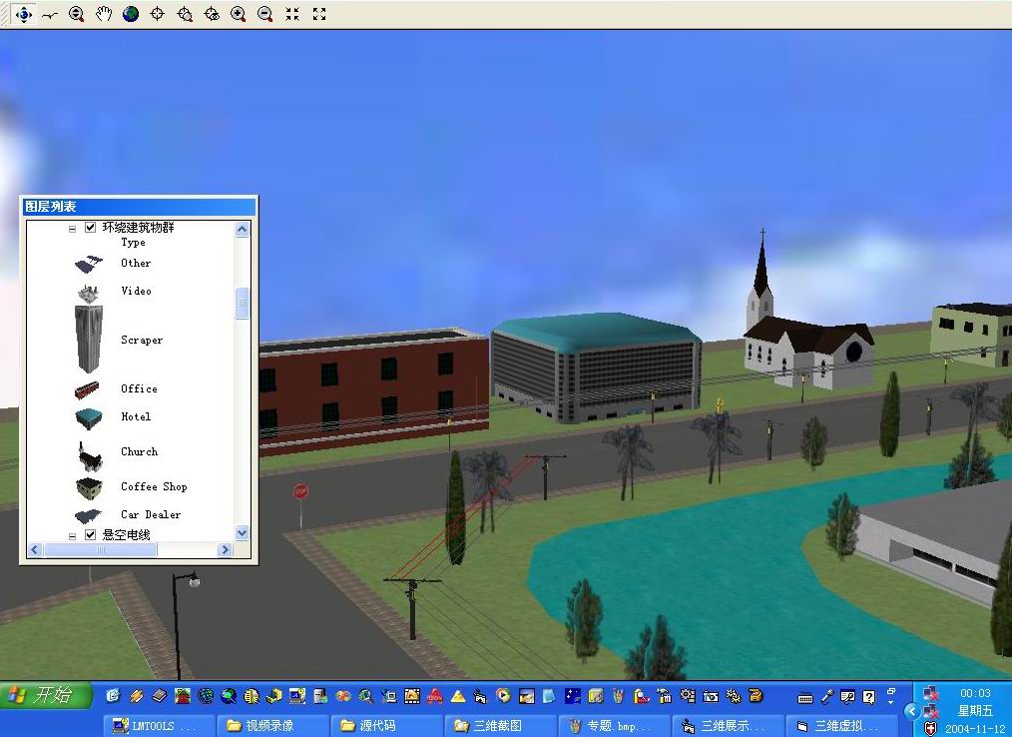The height and width of the screenshot is (737, 1012).
Task: Collapse the 环绕建筑物群 layer tree node
Action: [72, 229]
